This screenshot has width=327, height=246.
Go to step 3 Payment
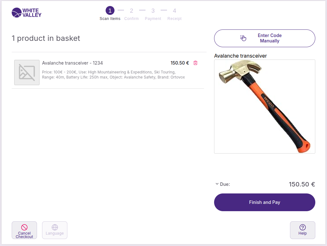point(153,11)
